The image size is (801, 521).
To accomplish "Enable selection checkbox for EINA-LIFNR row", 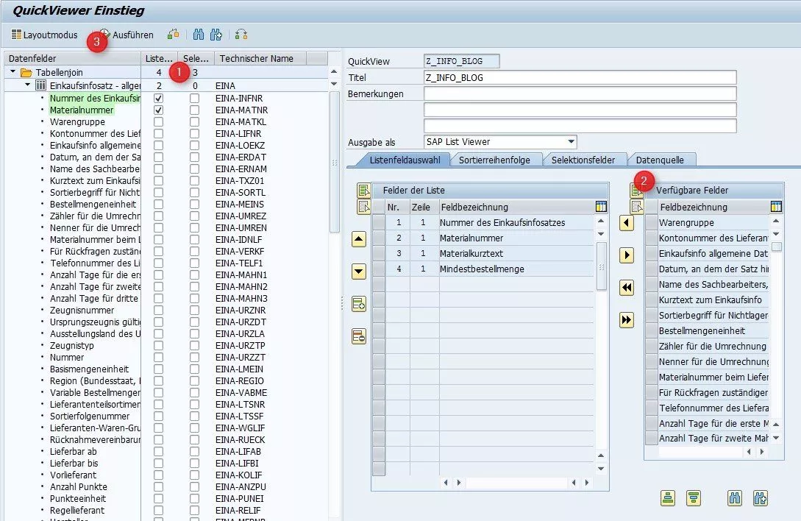I will [195, 133].
